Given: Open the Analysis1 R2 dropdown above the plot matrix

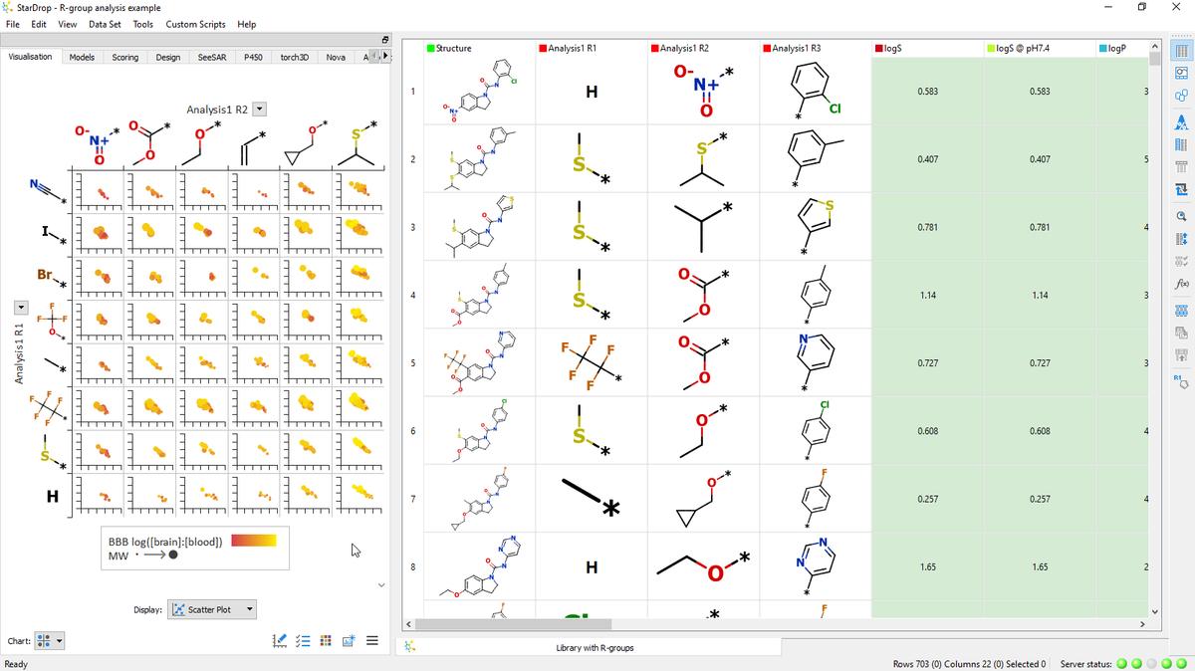Looking at the screenshot, I should pos(257,109).
